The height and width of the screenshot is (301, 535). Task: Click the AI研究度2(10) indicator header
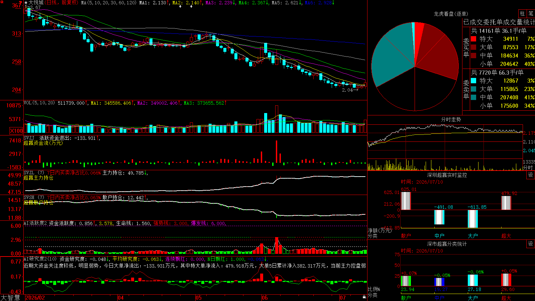40,259
